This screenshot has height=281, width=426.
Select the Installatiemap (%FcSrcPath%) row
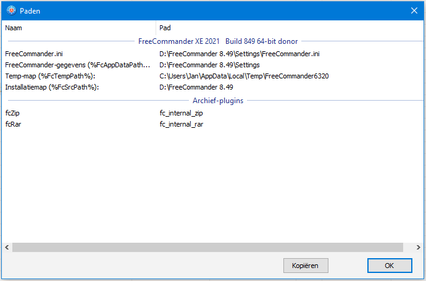(52, 87)
